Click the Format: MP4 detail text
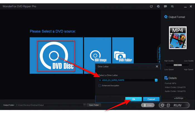195x113 pixels. click(170, 83)
